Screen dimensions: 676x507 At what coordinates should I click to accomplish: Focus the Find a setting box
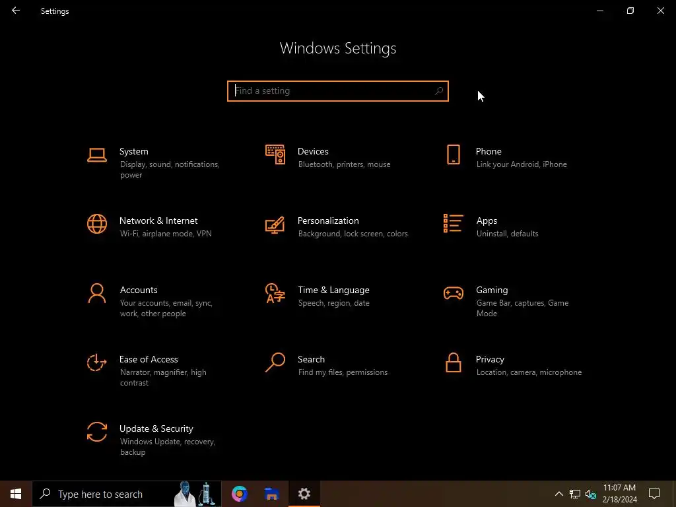pyautogui.click(x=338, y=91)
